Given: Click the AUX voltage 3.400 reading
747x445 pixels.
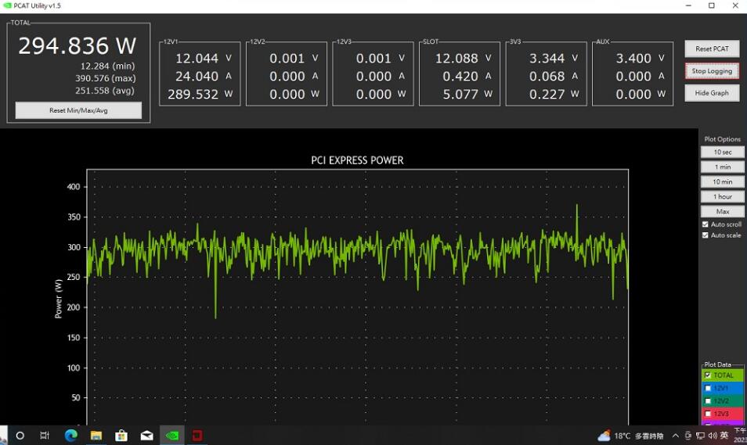Looking at the screenshot, I should pos(633,58).
